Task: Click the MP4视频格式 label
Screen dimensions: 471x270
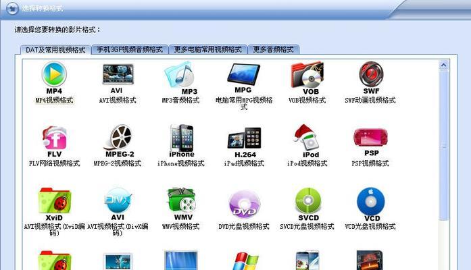Action: click(54, 100)
